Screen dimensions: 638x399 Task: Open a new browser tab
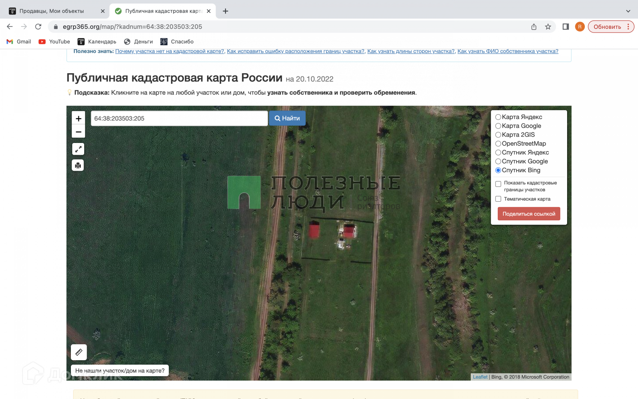click(x=226, y=11)
